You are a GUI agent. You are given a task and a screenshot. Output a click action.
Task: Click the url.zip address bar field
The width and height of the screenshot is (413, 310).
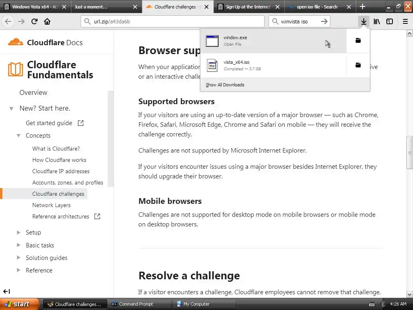tap(173, 22)
